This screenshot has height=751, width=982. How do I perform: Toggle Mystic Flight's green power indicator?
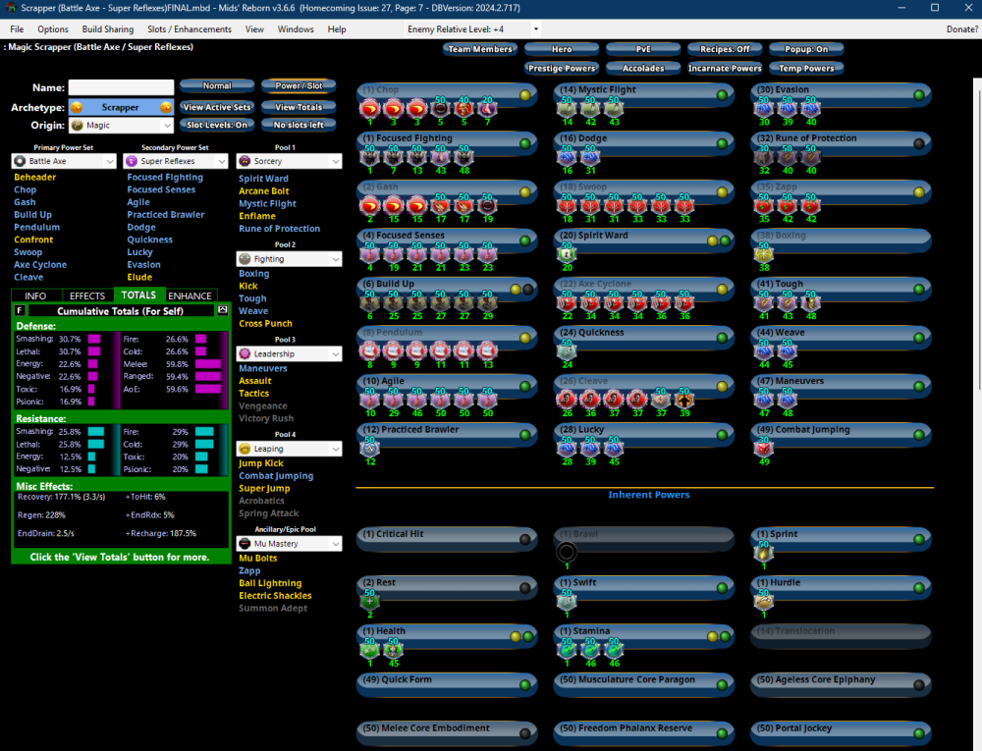point(722,95)
